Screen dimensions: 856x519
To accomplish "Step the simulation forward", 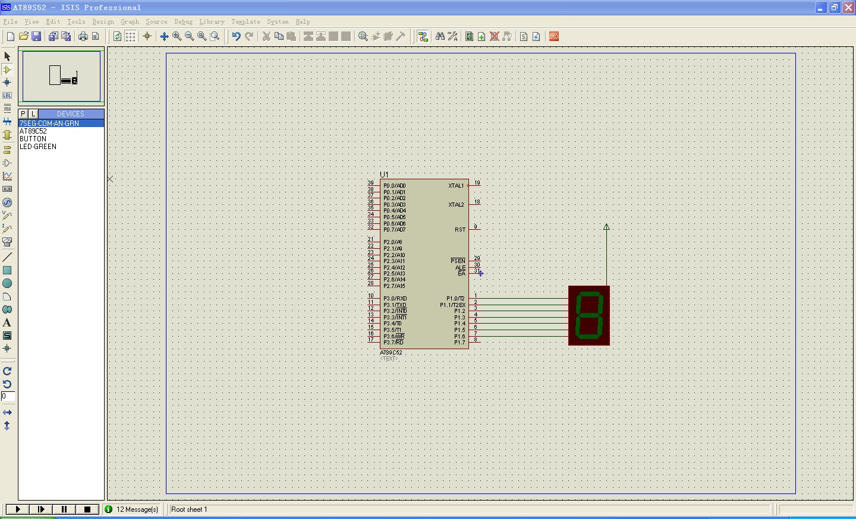I will [40, 509].
